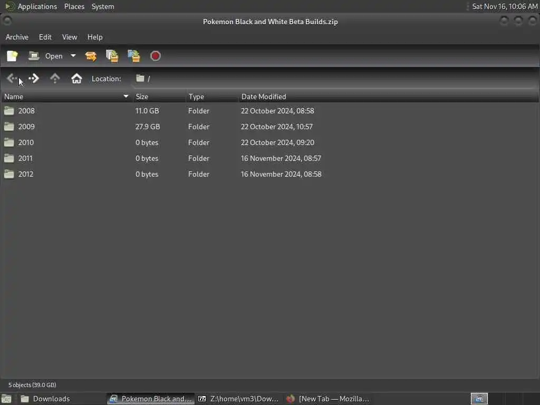Create a new archive with the toolbar icon
The image size is (540, 405).
[13, 56]
